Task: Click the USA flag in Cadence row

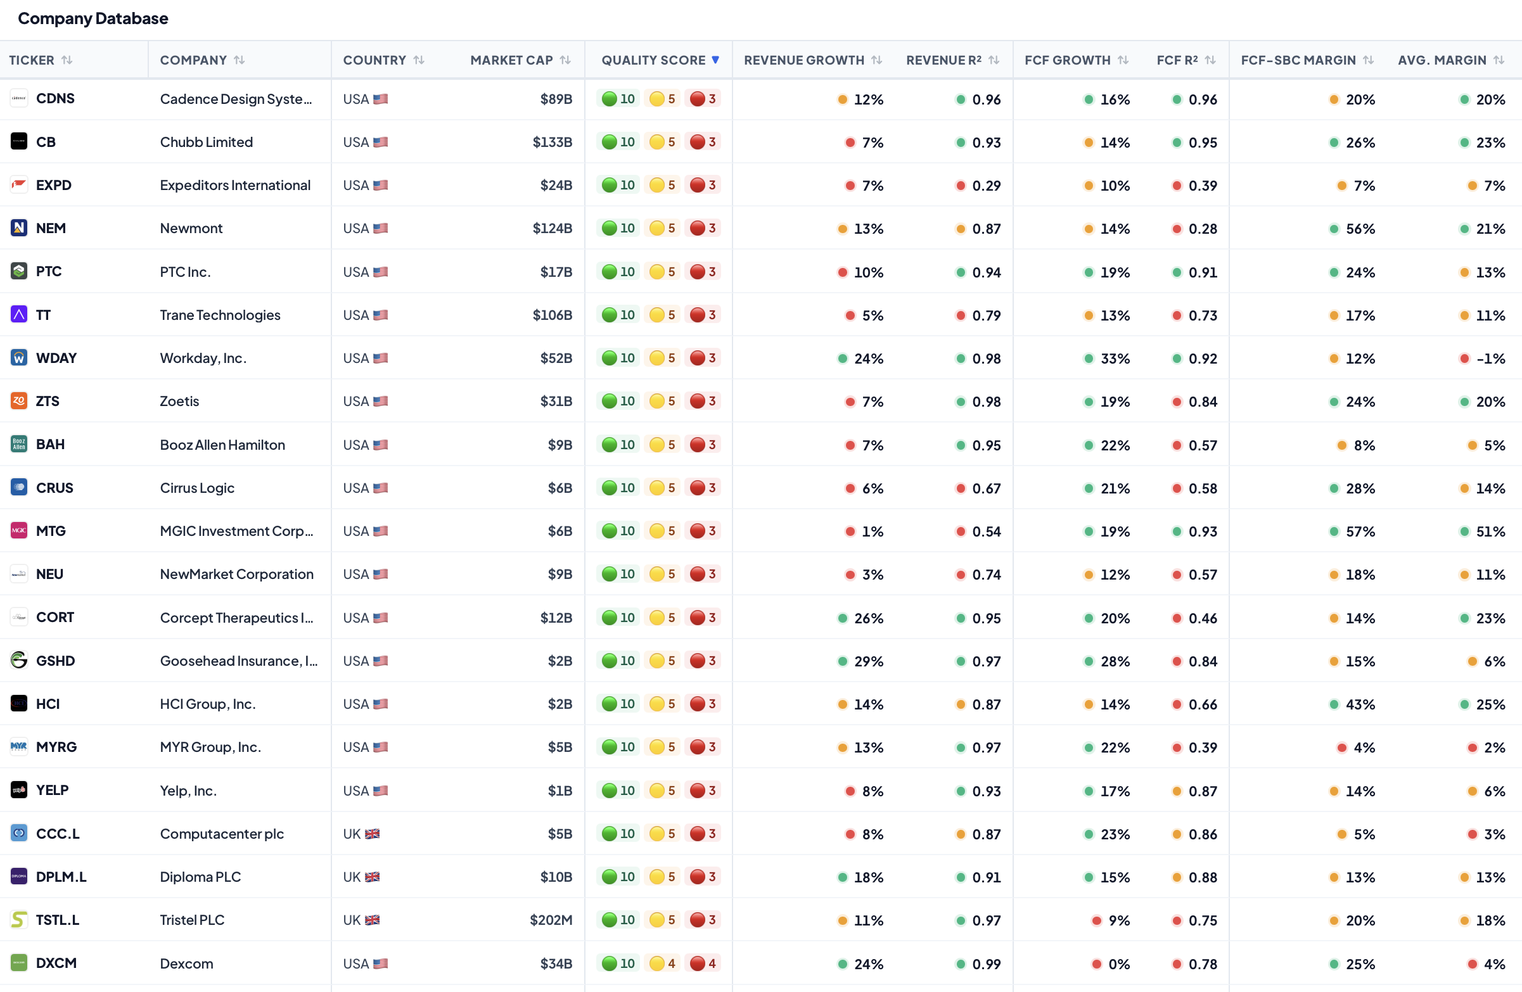Action: coord(380,99)
